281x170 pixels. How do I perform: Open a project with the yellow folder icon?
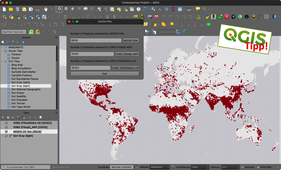coord(11,9)
